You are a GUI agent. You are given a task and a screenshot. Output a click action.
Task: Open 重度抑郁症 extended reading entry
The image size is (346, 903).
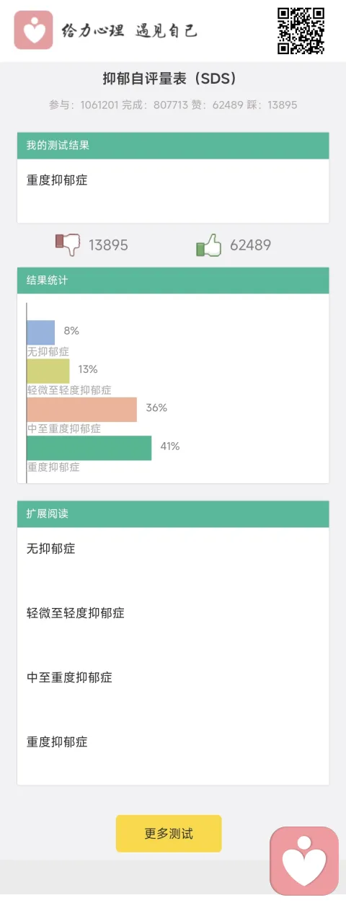(x=173, y=741)
